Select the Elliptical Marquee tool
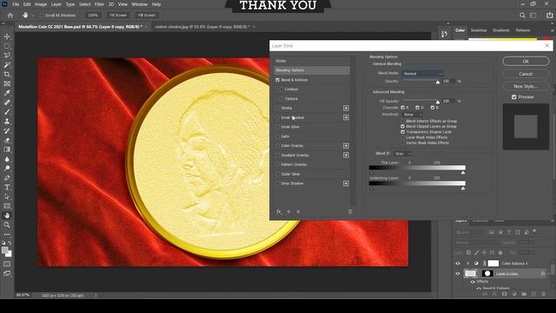The height and width of the screenshot is (313, 556). tap(7, 46)
